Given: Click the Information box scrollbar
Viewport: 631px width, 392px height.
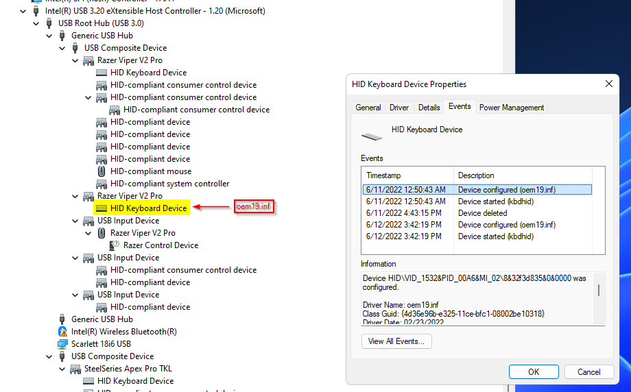Looking at the screenshot, I should tap(599, 291).
